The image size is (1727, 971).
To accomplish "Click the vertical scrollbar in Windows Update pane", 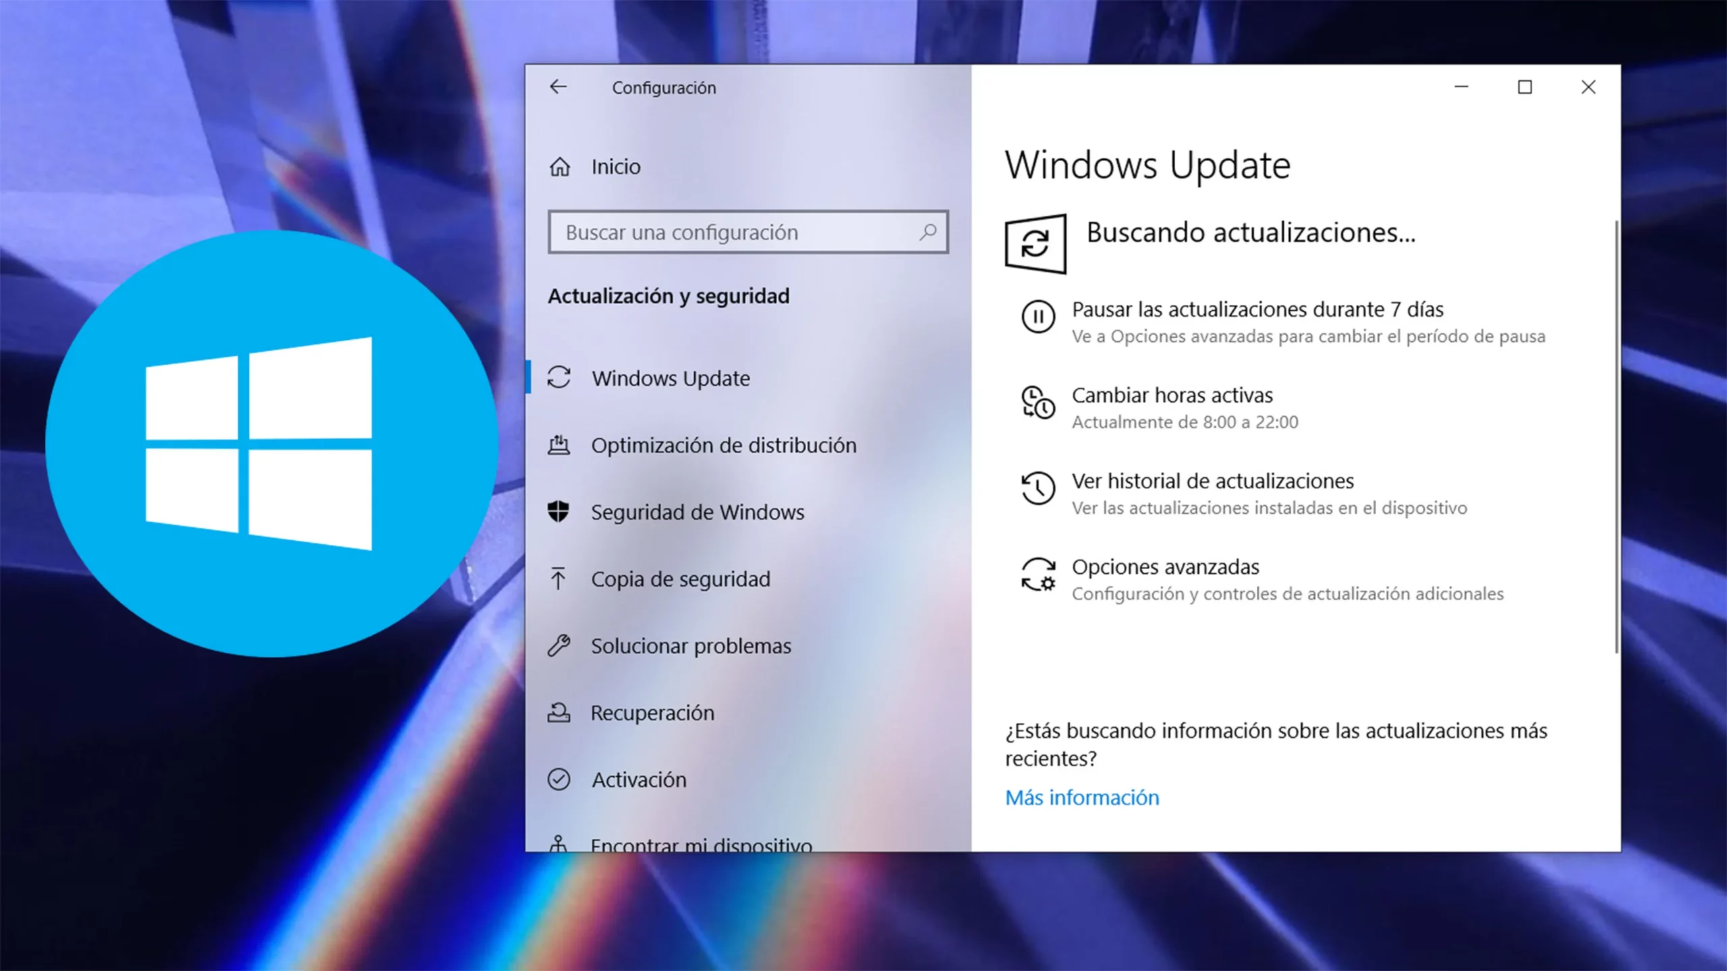I will pos(1616,436).
